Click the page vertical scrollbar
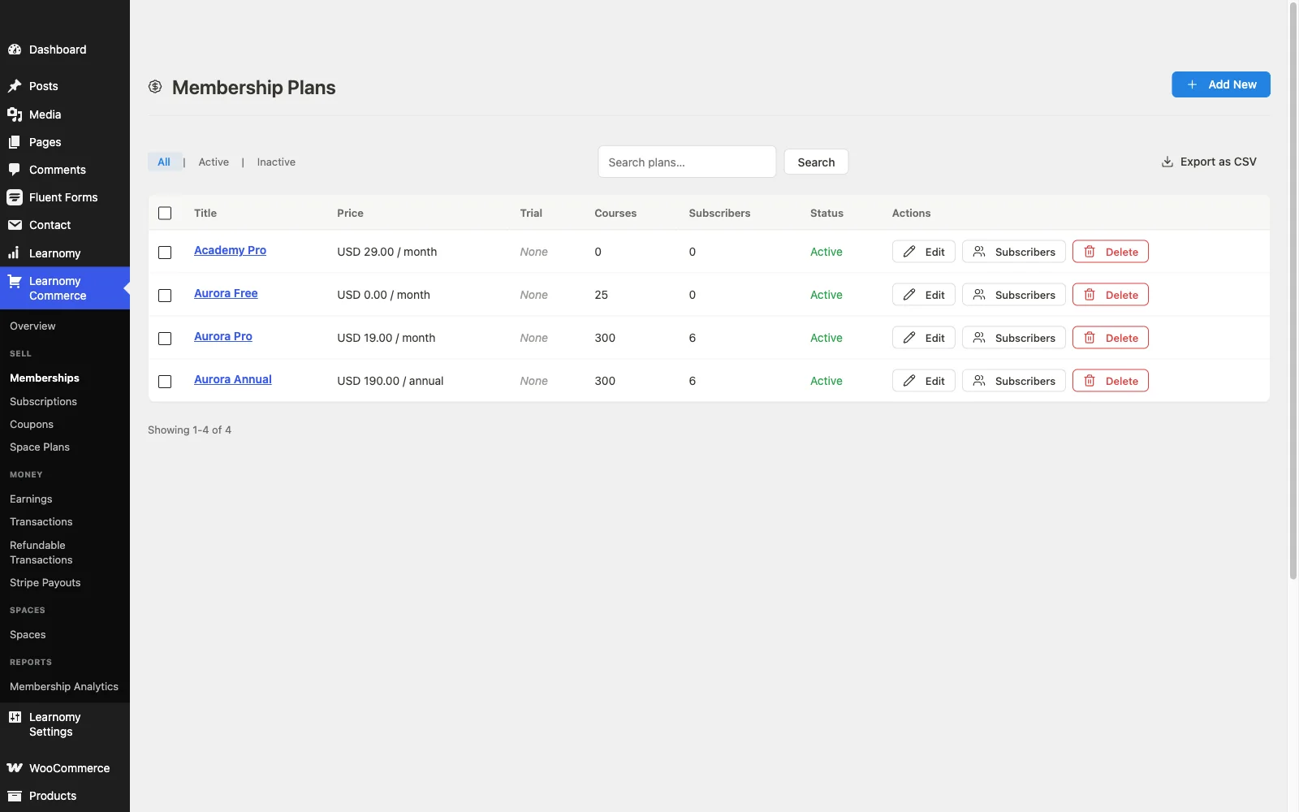This screenshot has width=1299, height=812. (x=1293, y=291)
